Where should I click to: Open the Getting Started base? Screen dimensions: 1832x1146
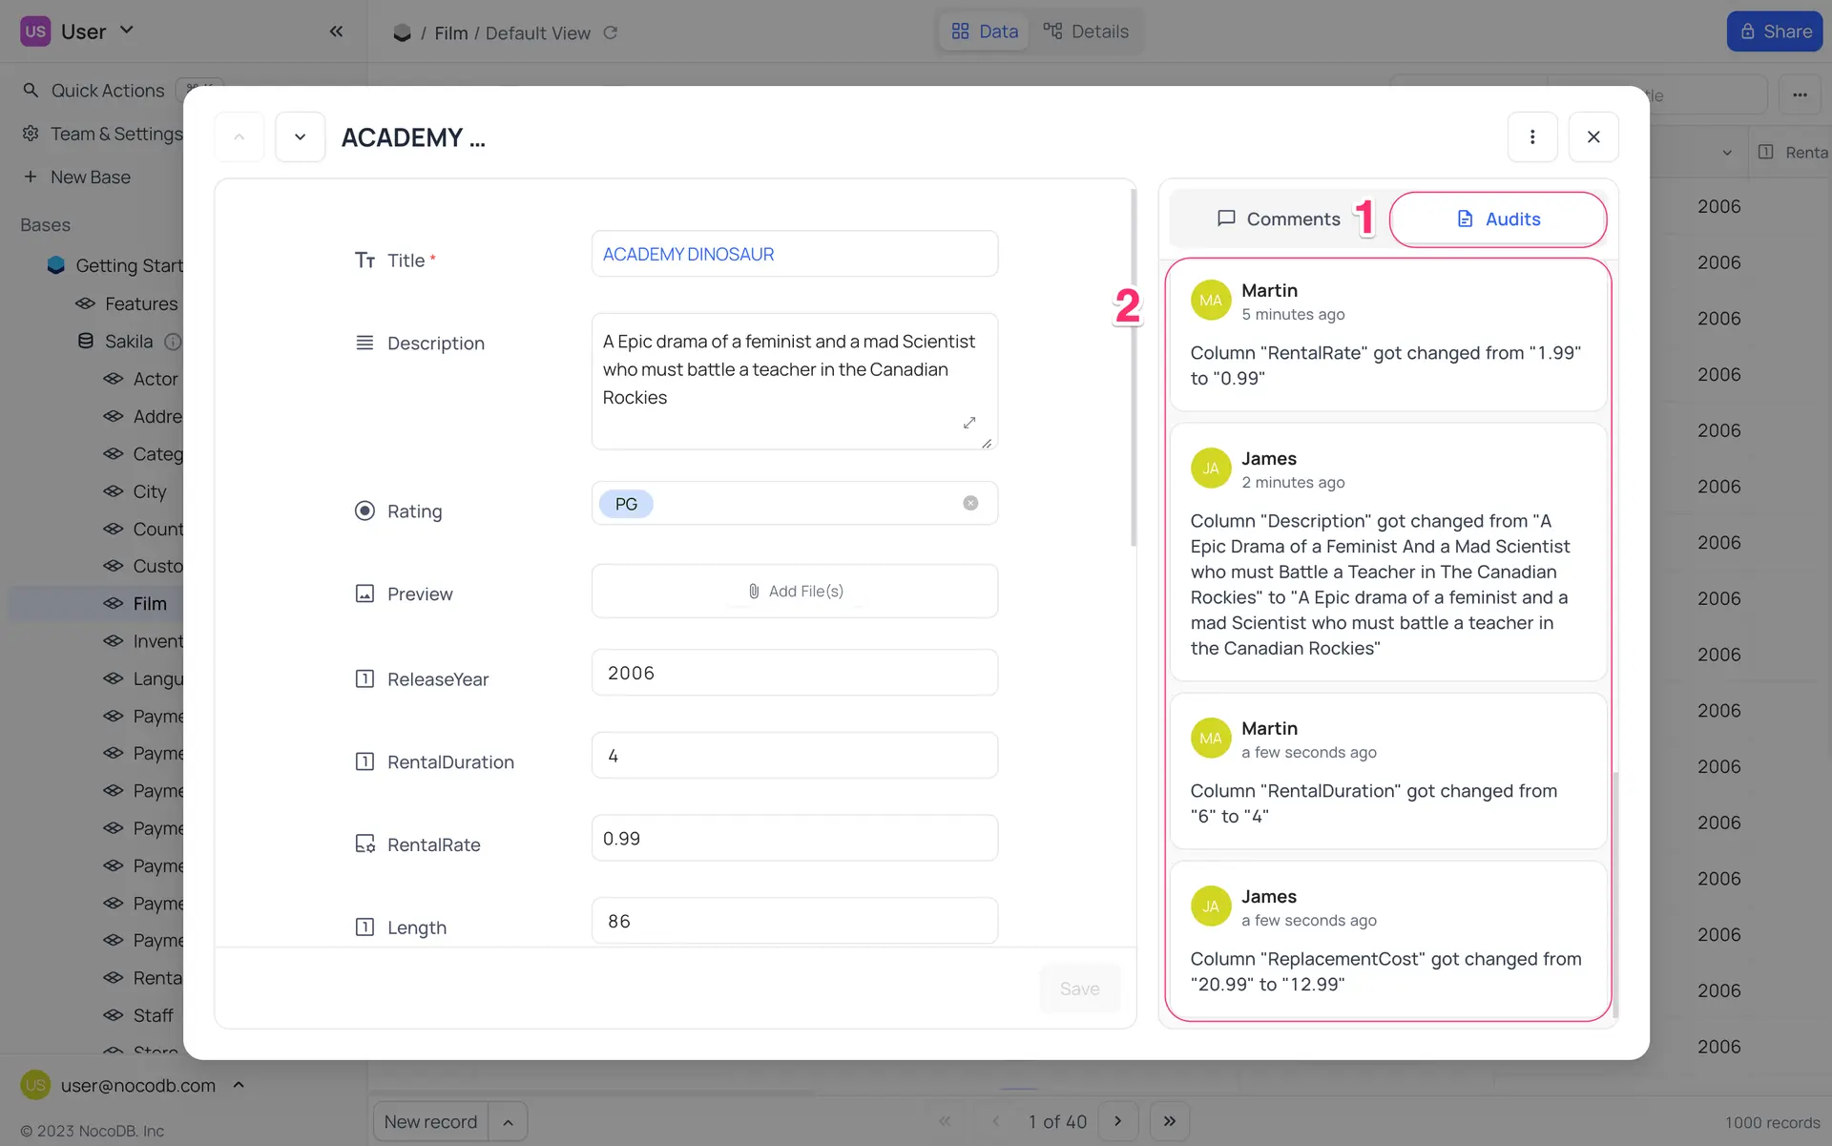click(x=129, y=265)
